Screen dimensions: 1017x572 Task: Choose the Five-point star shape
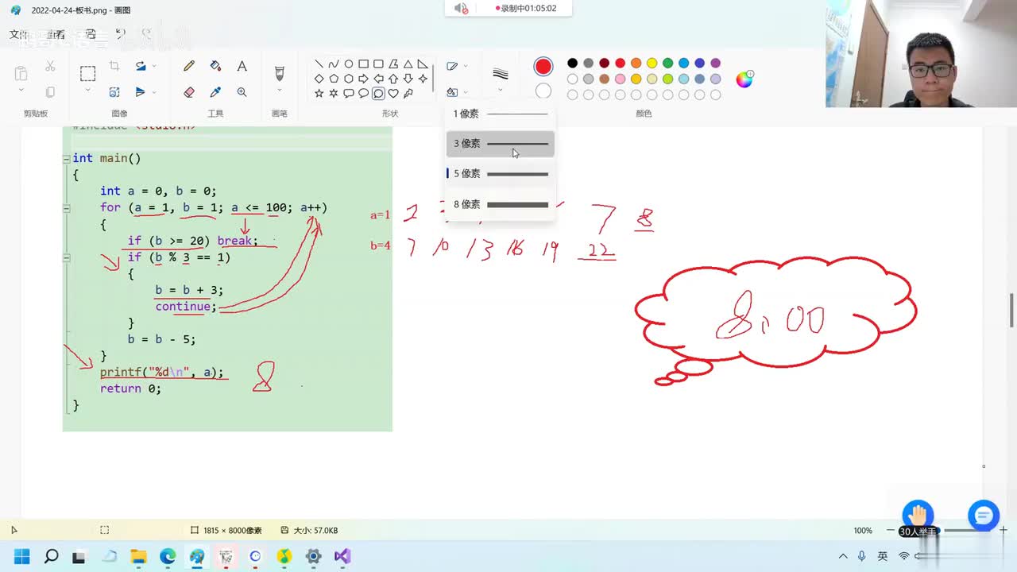coord(319,93)
